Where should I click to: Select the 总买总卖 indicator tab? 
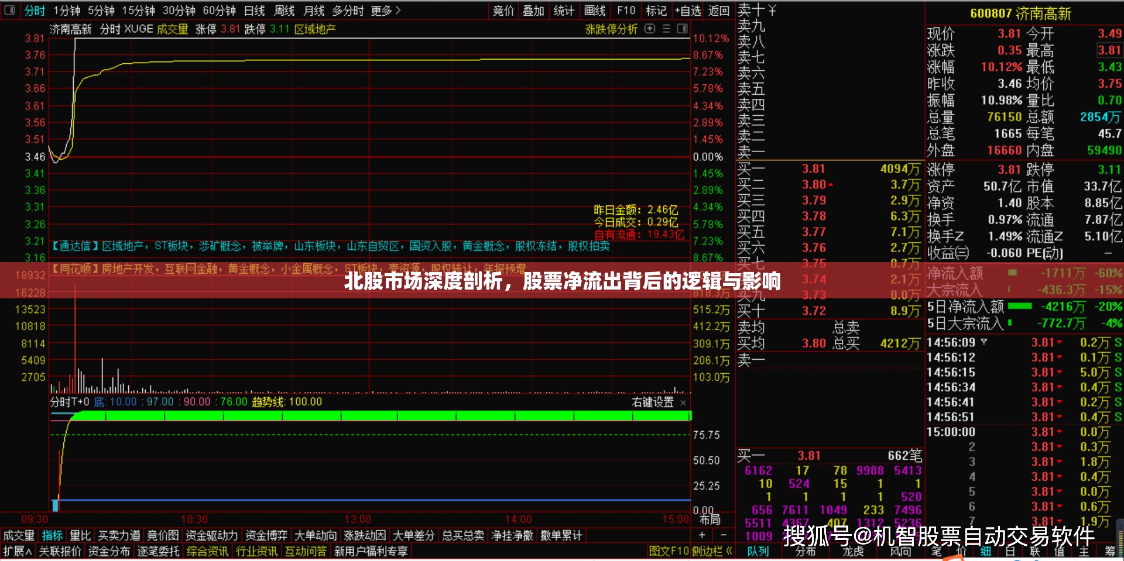click(x=463, y=535)
